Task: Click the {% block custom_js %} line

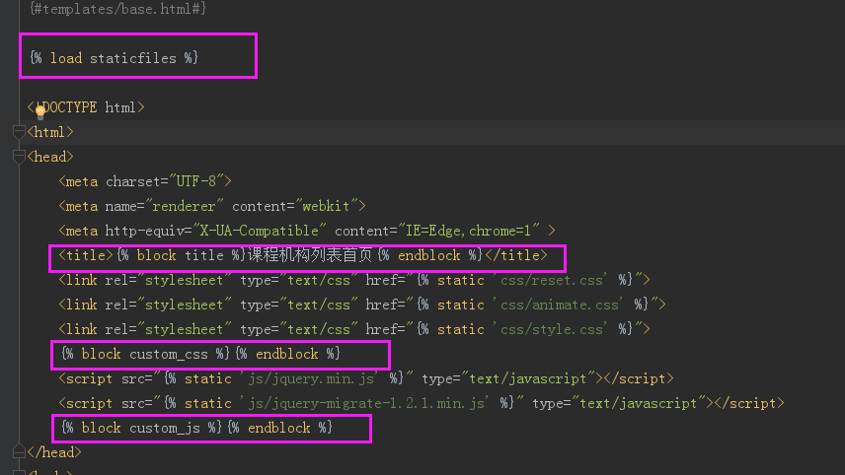Action: [x=196, y=429]
